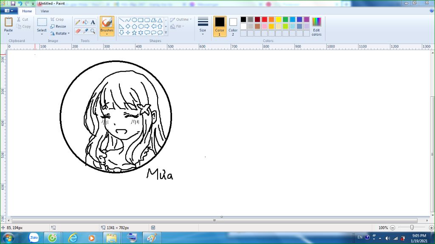This screenshot has height=244, width=435.
Task: Select the Color picker eyedropper tool
Action: pos(85,31)
